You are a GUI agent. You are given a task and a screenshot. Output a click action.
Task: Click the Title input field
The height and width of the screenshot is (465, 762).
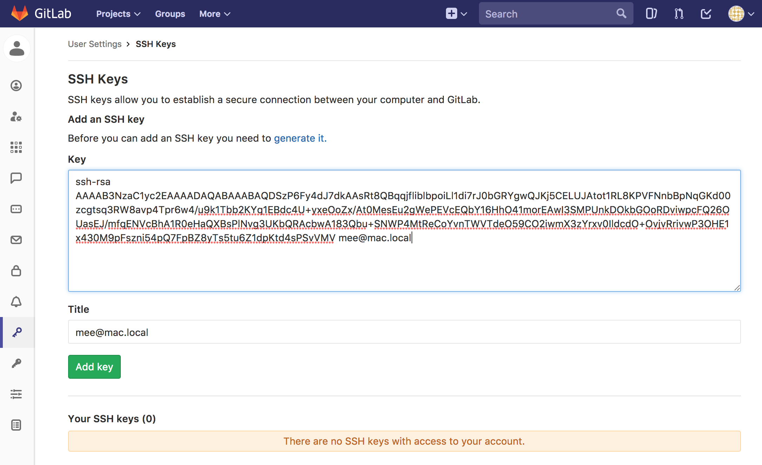404,332
